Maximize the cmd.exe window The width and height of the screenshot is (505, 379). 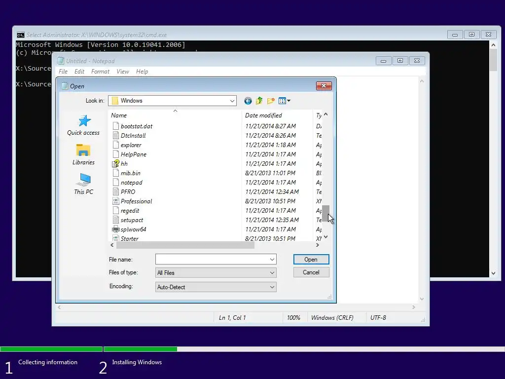[471, 35]
